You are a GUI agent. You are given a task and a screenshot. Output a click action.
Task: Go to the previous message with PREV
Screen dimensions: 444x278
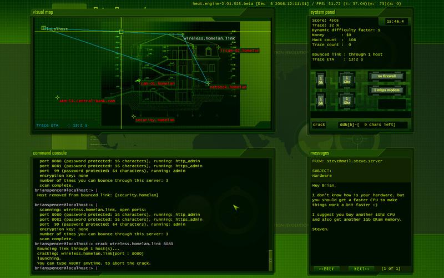click(x=326, y=269)
